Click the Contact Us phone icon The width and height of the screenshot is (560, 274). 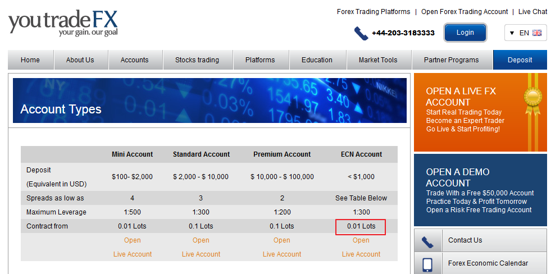click(427, 241)
